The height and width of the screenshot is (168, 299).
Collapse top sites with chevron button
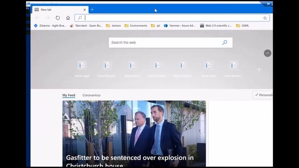point(267,53)
